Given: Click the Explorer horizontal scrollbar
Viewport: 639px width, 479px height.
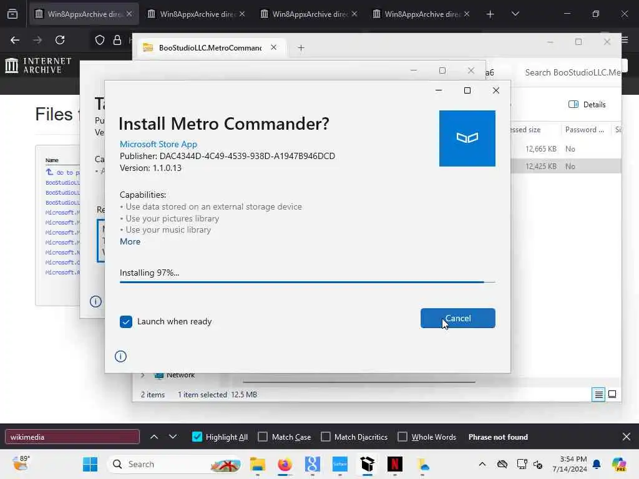Looking at the screenshot, I should [359, 382].
